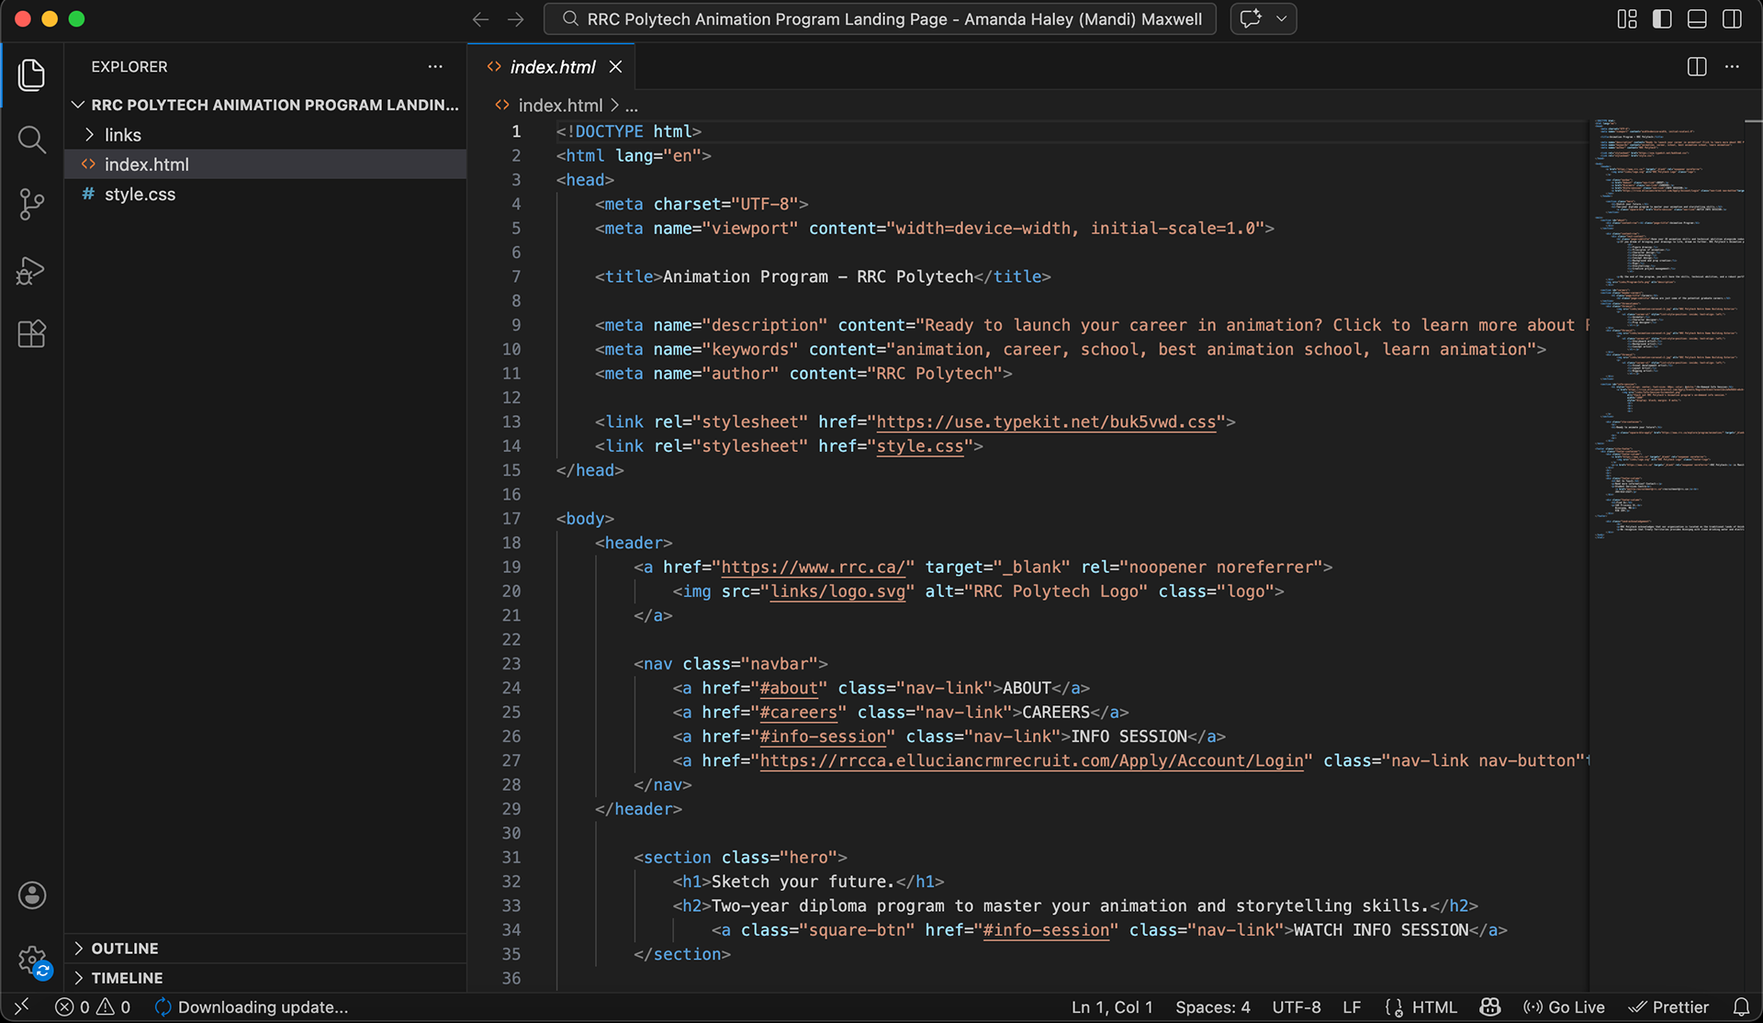Change file encoding UTF-8
Image resolution: width=1763 pixels, height=1023 pixels.
[x=1297, y=1007]
